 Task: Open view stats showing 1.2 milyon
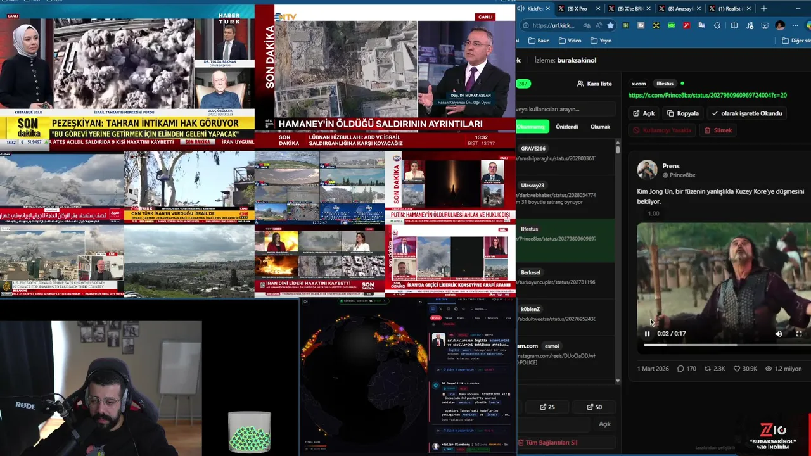point(783,369)
